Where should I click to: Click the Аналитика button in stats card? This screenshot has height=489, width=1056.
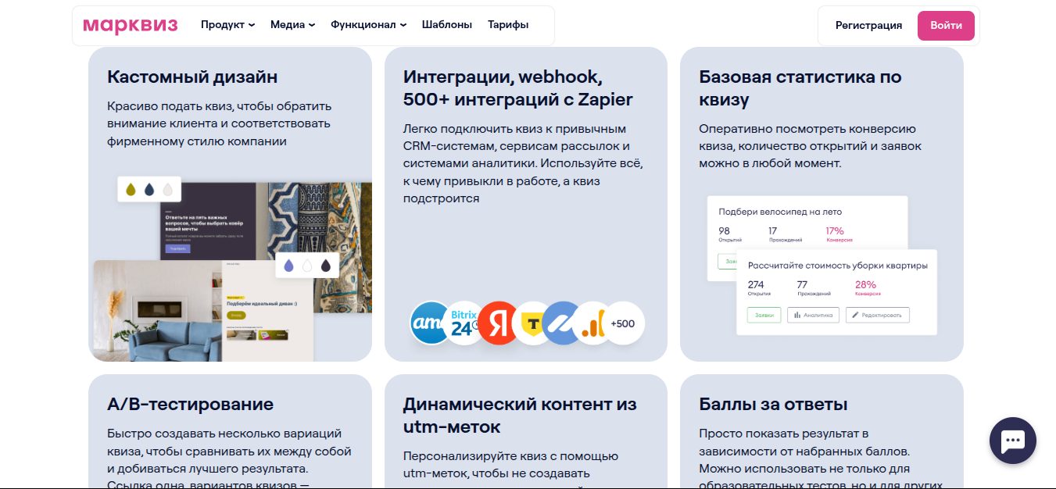(x=813, y=316)
